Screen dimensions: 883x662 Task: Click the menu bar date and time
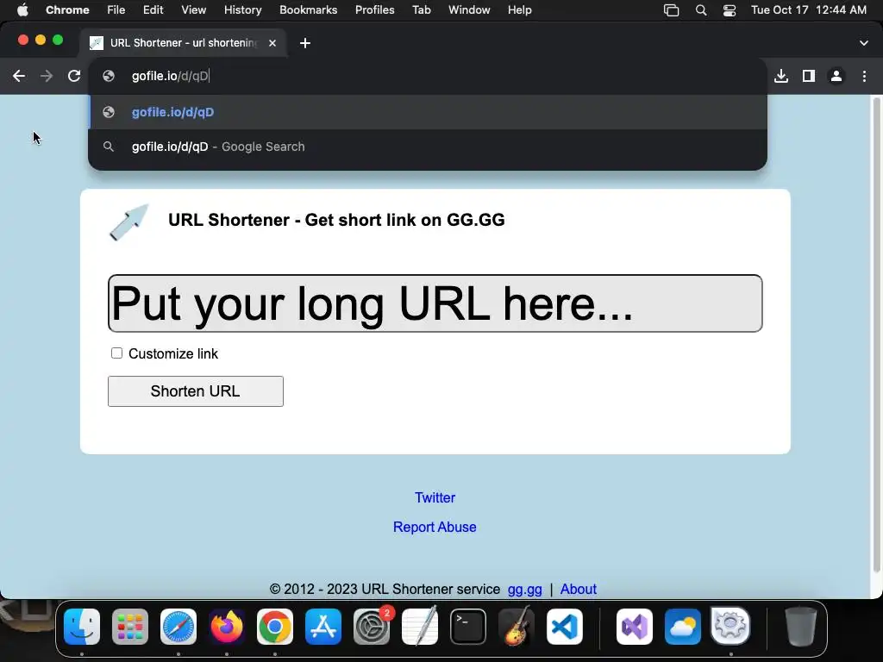click(809, 10)
